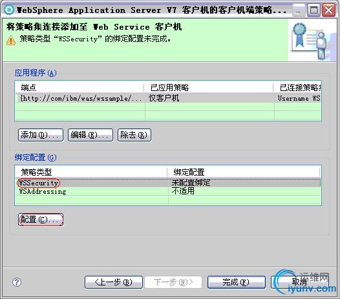Click the WebSphere window title icon
The width and height of the screenshot is (340, 299).
click(x=9, y=10)
